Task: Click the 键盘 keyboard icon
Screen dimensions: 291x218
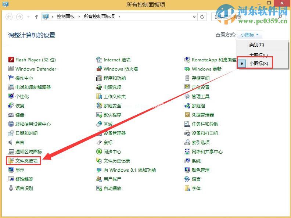Action: click(11, 115)
